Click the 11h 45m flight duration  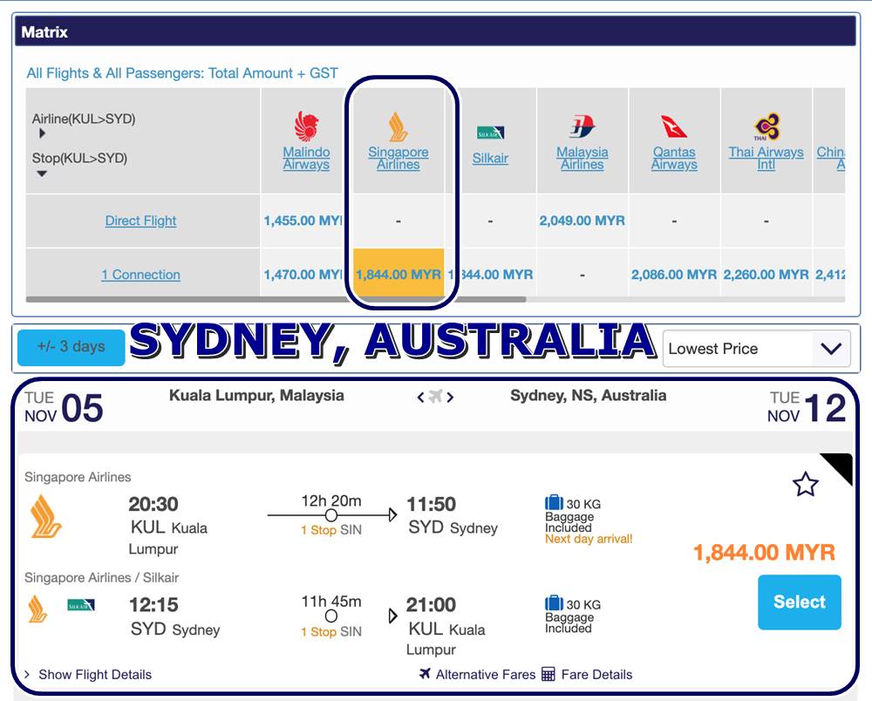pos(331,602)
